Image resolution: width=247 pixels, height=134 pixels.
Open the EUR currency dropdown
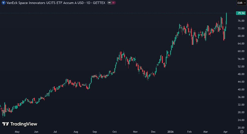point(241,3)
